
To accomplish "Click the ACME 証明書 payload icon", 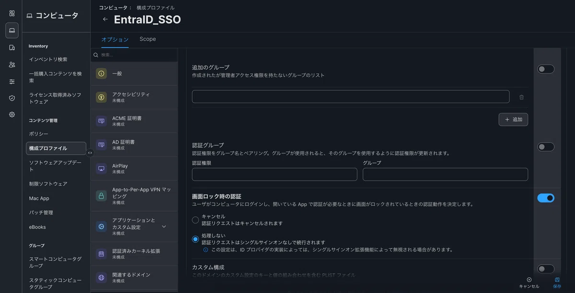I will (x=101, y=121).
